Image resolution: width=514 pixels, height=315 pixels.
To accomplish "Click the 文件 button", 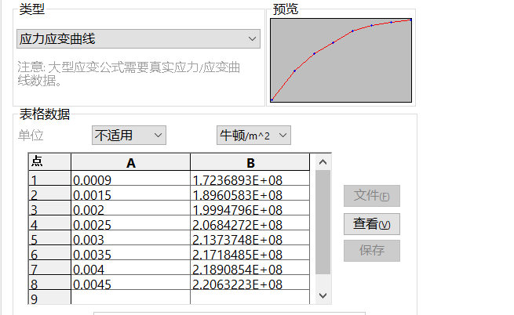I will coord(371,196).
